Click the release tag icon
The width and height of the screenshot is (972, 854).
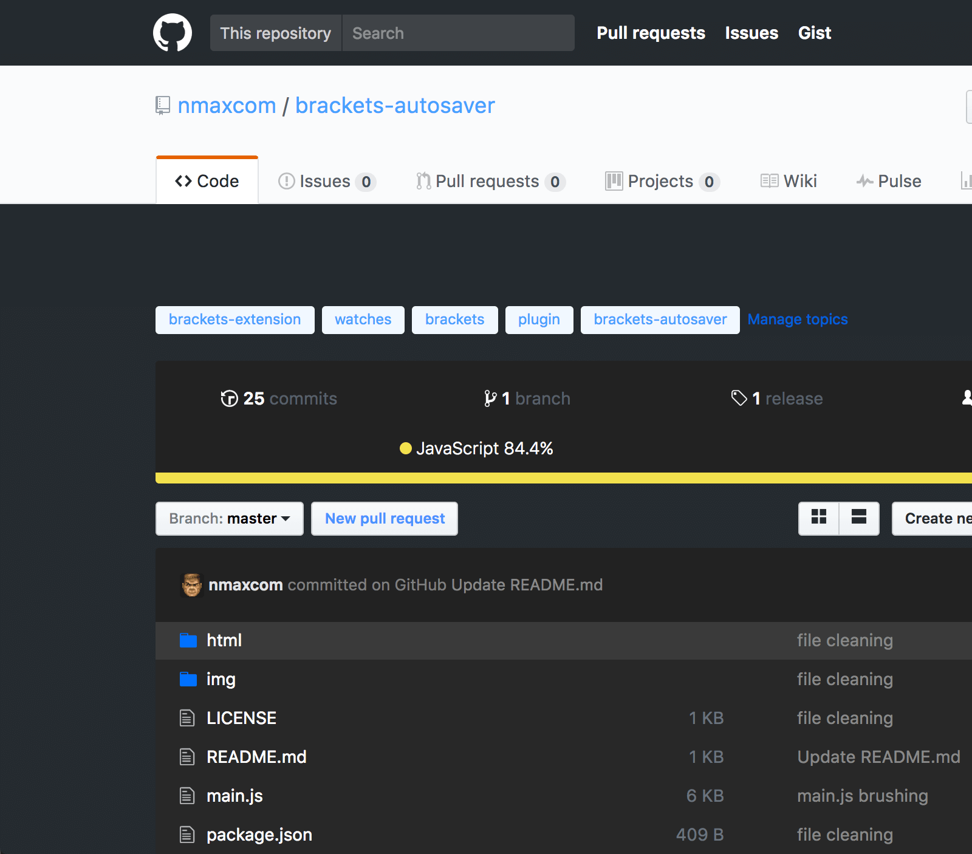click(x=739, y=398)
